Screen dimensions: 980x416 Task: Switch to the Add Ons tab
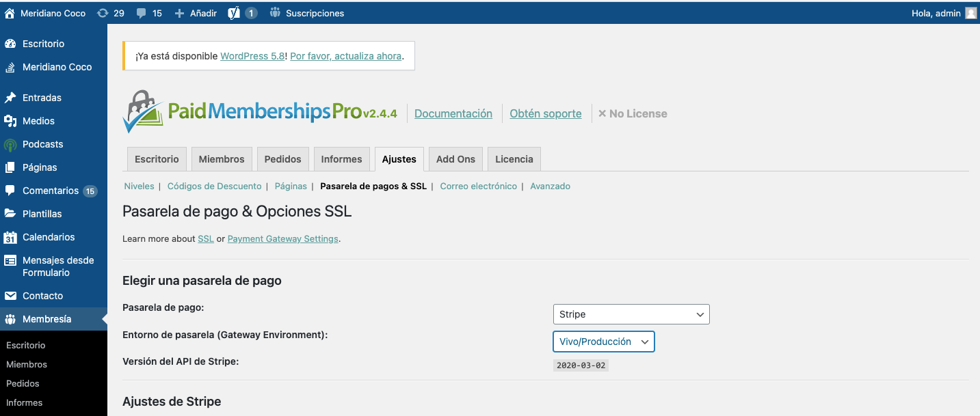[455, 159]
